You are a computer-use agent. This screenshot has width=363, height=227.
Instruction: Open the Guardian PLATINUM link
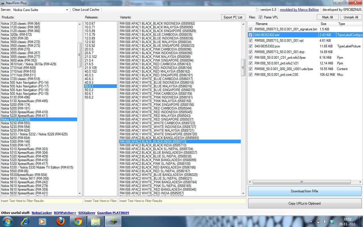point(113,213)
